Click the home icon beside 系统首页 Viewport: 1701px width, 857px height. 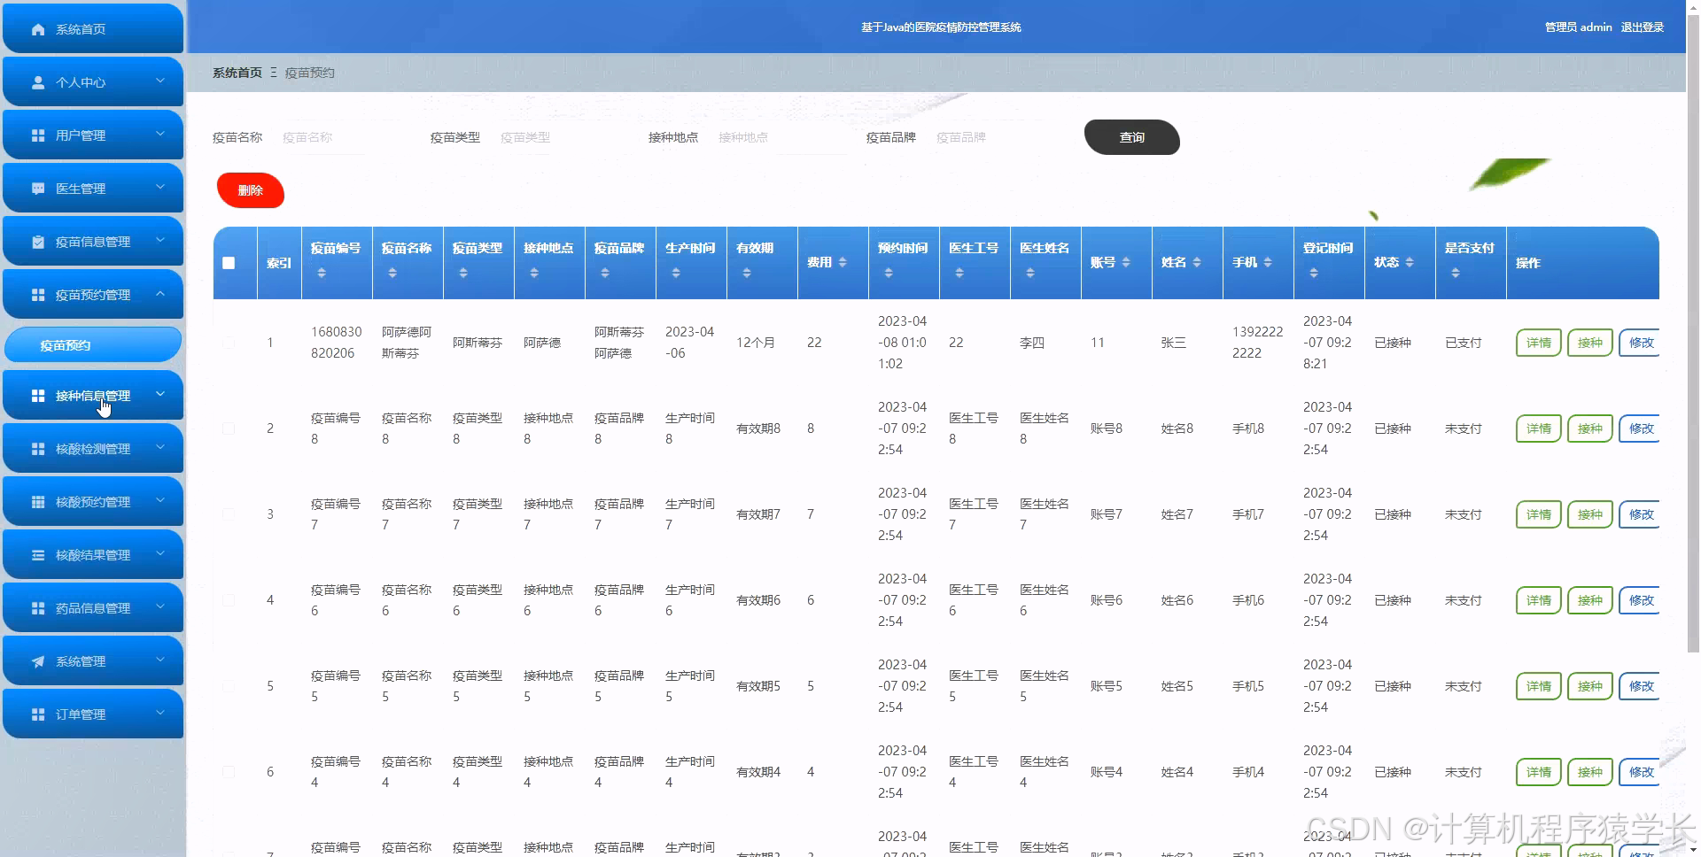pyautogui.click(x=38, y=29)
